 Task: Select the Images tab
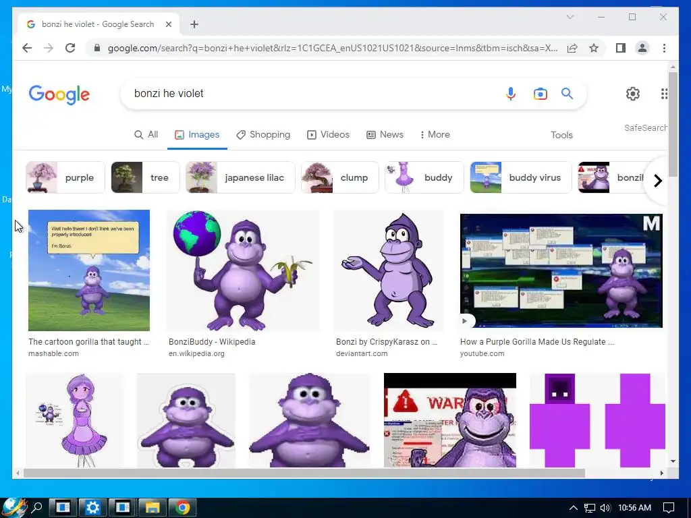pyautogui.click(x=197, y=134)
